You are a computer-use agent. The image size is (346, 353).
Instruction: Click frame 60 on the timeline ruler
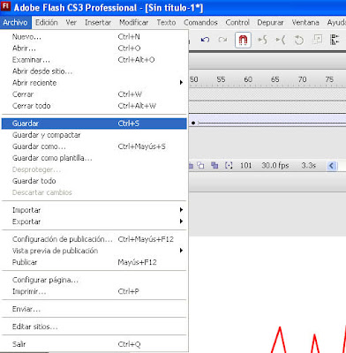point(248,79)
